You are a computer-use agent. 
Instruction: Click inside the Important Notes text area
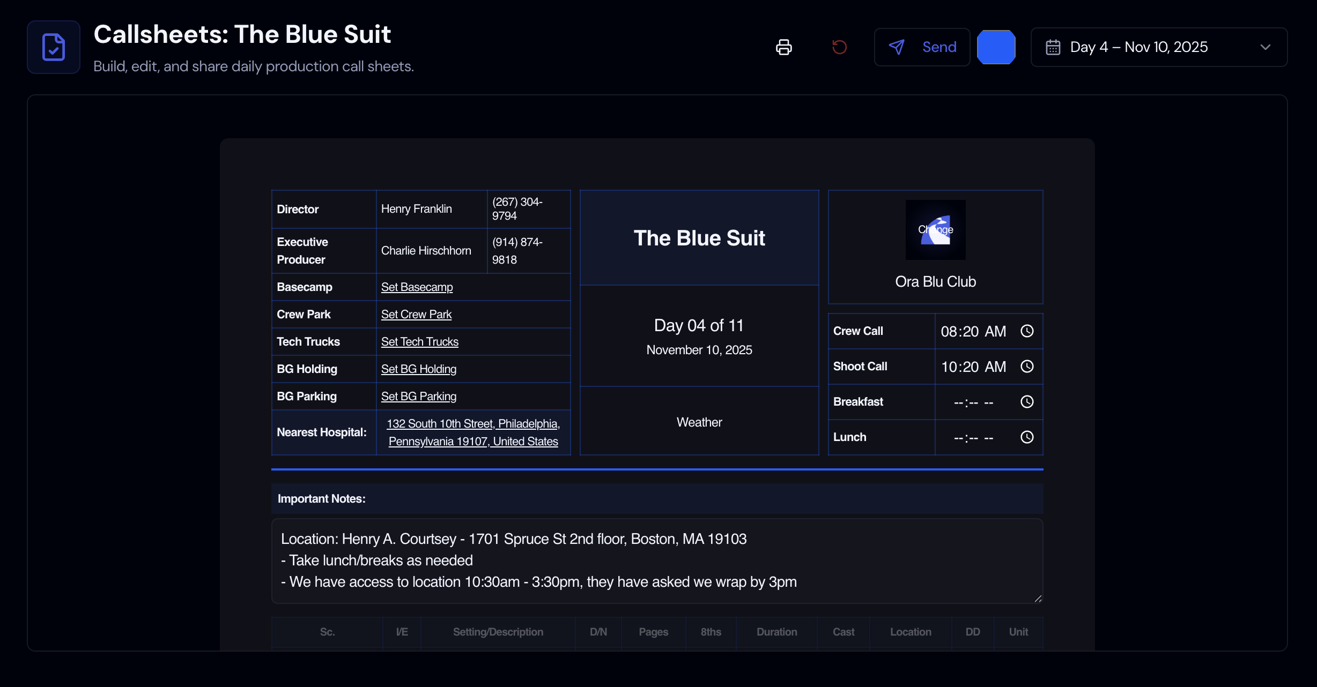point(656,561)
